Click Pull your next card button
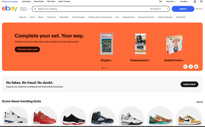This screenshot has height=127, width=205. click(x=27, y=49)
